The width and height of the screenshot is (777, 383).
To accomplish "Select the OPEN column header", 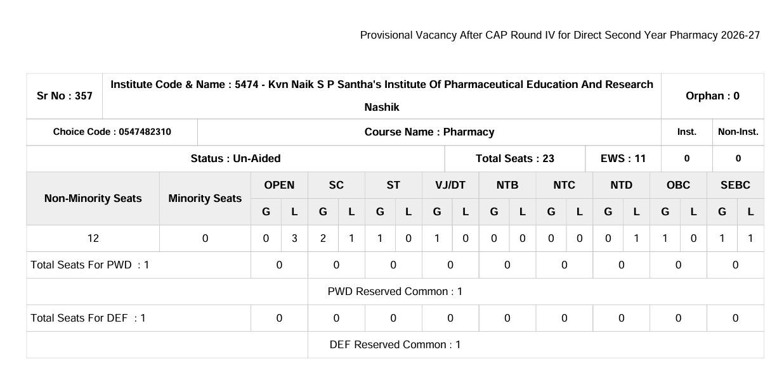I will pos(280,185).
